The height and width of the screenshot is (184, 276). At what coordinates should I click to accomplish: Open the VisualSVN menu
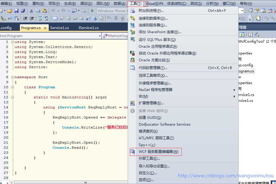pyautogui.click(x=154, y=4)
